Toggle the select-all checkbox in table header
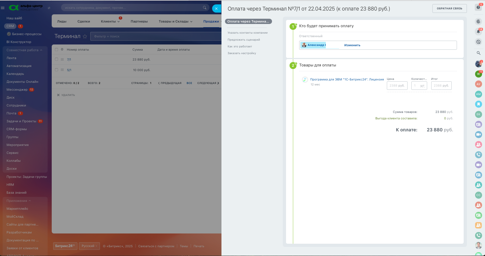The image size is (485, 256). click(56, 49)
